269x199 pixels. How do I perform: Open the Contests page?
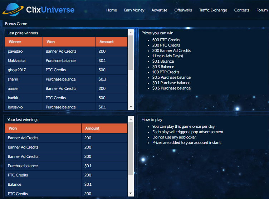(242, 10)
